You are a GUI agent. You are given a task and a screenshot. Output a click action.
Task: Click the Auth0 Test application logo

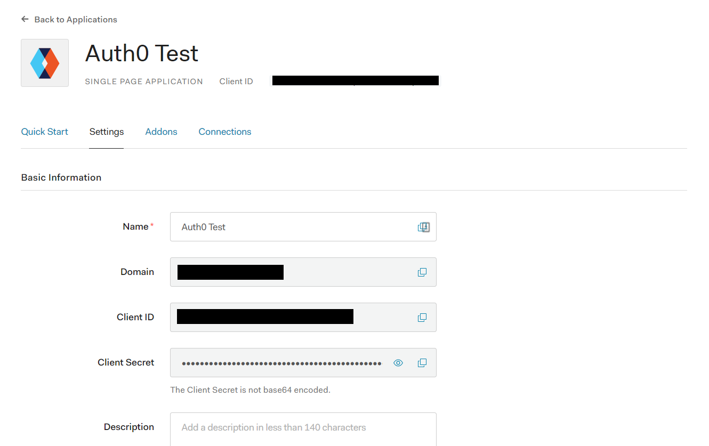point(45,63)
